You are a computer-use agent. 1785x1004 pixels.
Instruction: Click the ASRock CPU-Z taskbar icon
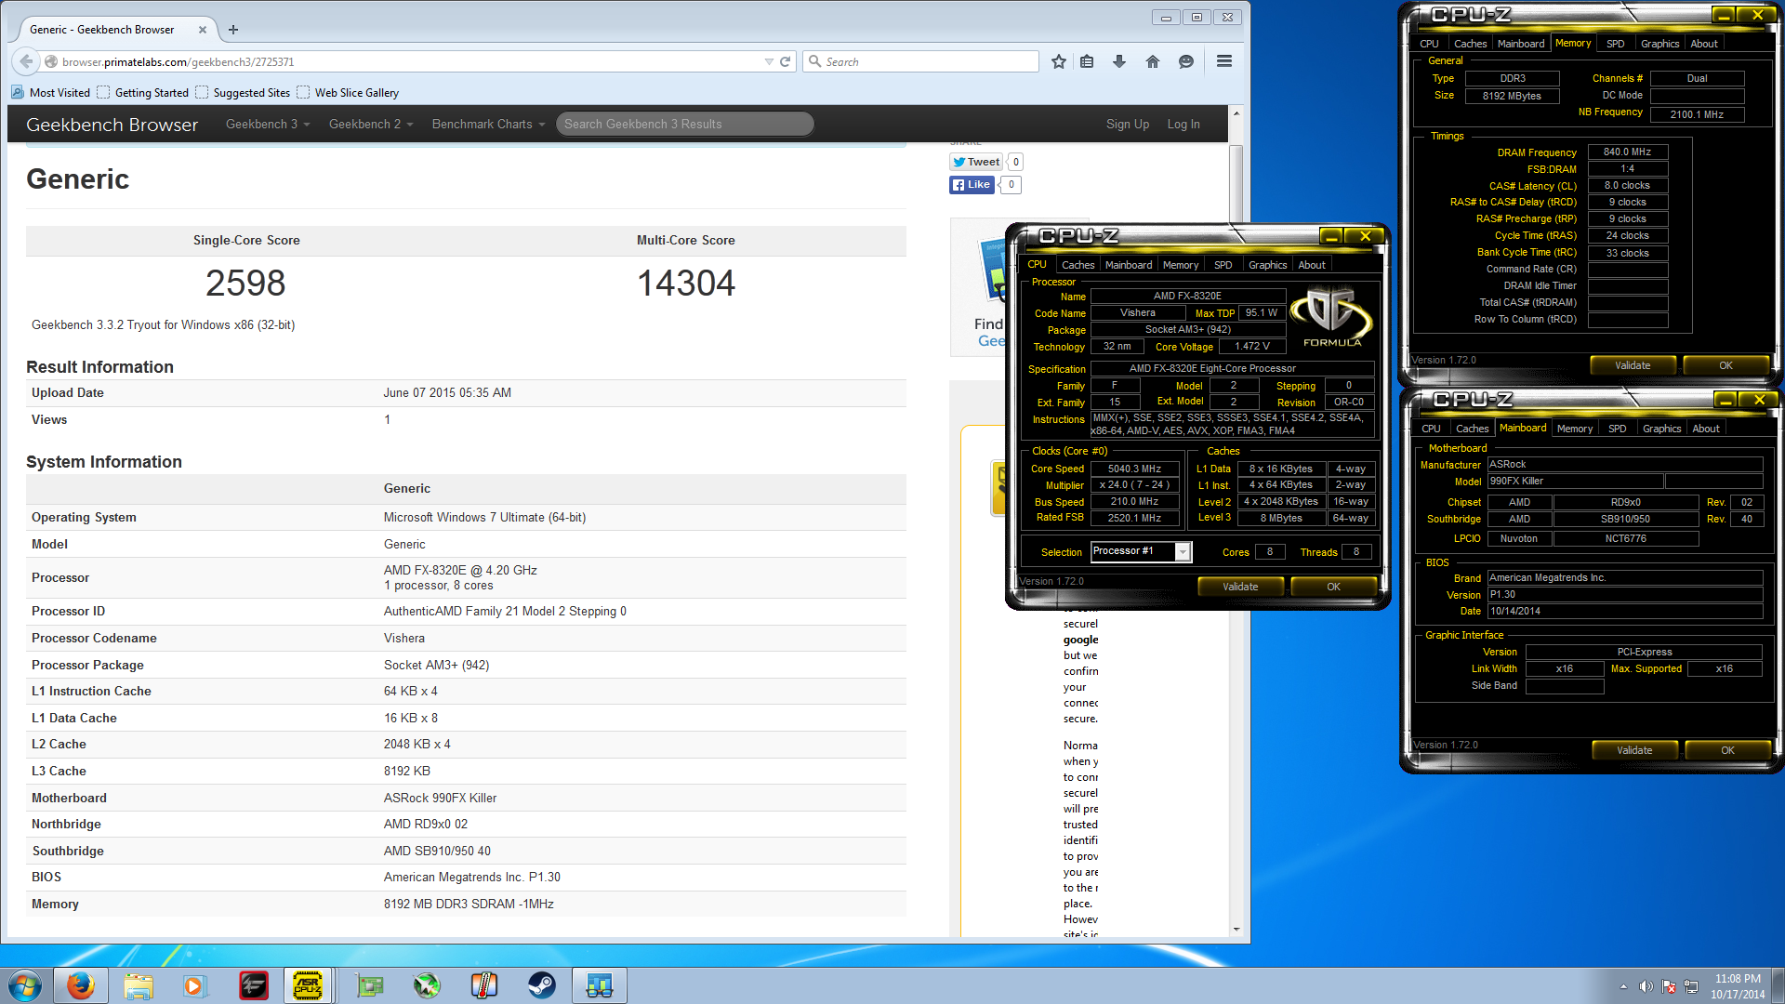pyautogui.click(x=308, y=985)
